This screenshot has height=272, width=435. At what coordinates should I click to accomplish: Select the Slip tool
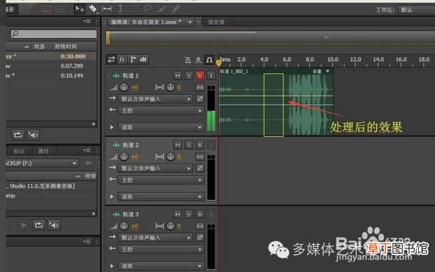107,9
